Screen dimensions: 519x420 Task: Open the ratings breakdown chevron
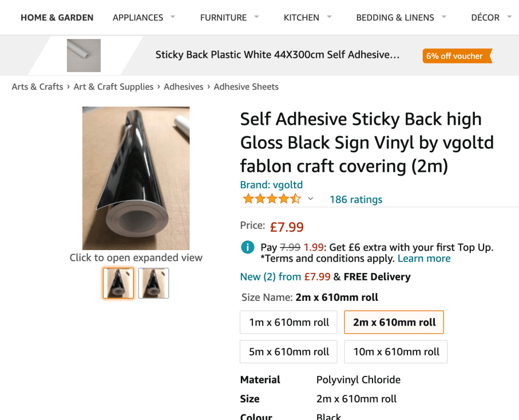click(x=311, y=199)
